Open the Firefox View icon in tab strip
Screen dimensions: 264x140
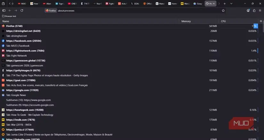click(3, 4)
